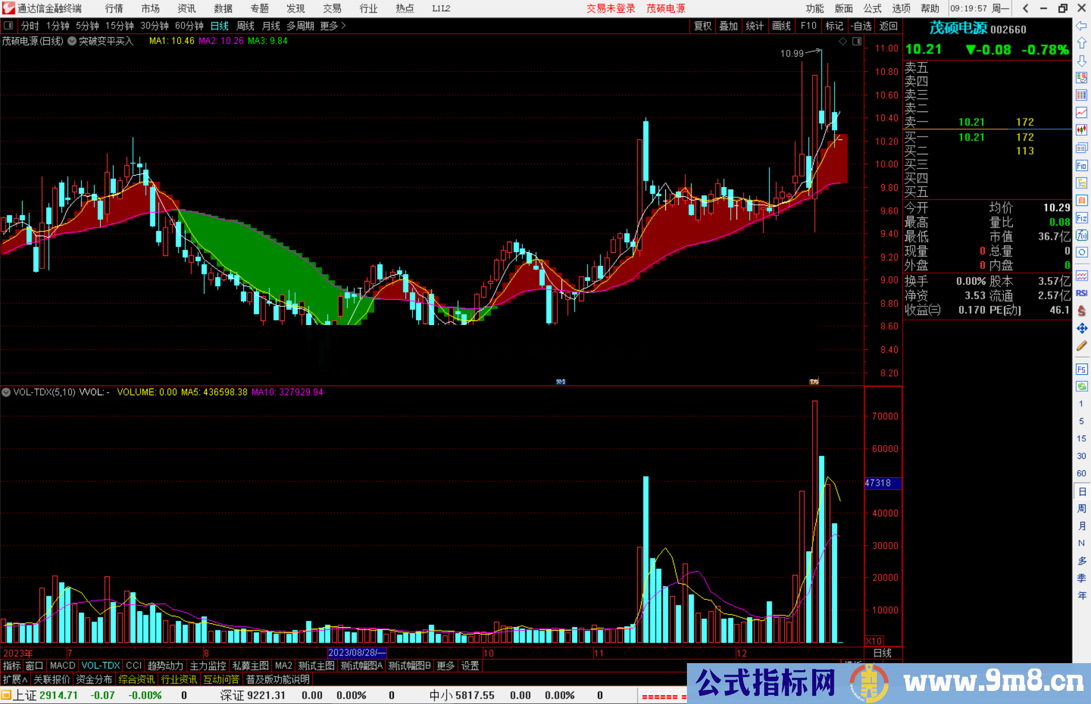1091x704 pixels.
Task: Expand the 更多 period options
Action: (x=333, y=26)
